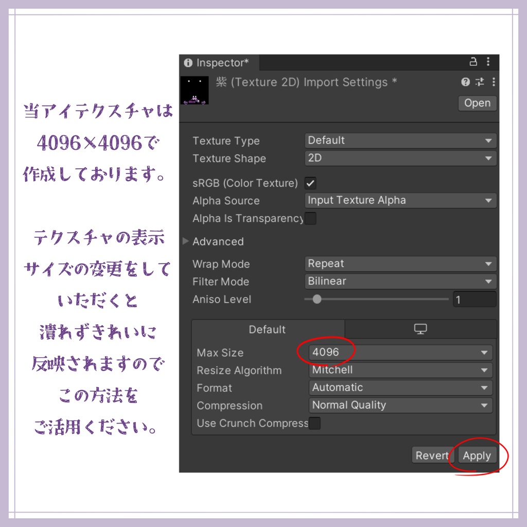Switch to the platform override monitor tab
The height and width of the screenshot is (527, 527).
pos(421,329)
